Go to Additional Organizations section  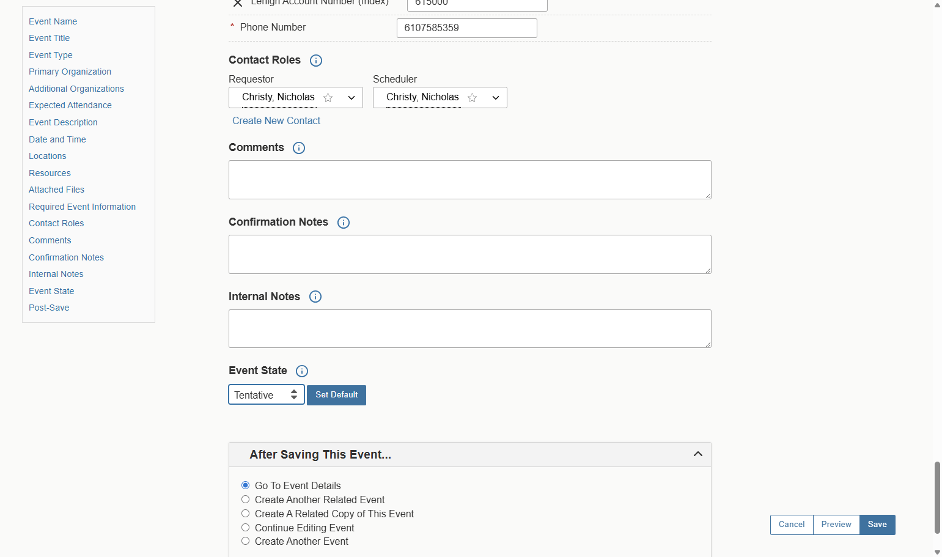click(x=76, y=89)
